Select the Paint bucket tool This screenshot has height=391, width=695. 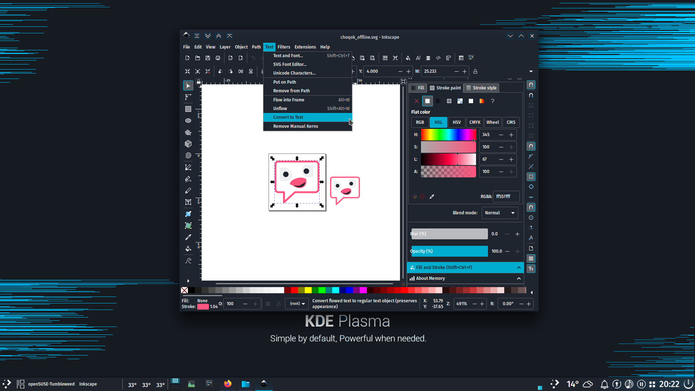pos(188,249)
